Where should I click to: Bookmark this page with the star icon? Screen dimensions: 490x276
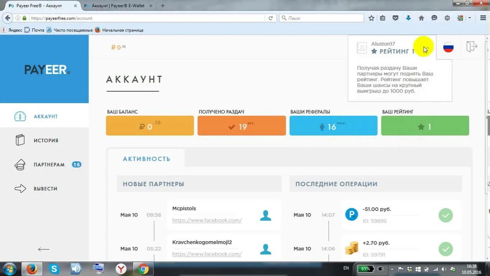point(371,18)
